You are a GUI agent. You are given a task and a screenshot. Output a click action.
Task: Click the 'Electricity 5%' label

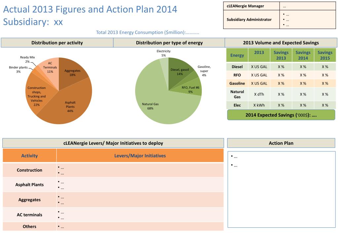164,53
